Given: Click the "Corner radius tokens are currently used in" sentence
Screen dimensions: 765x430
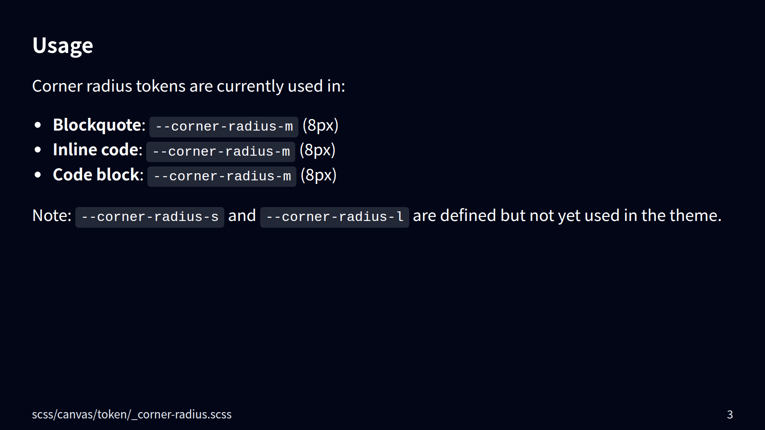Looking at the screenshot, I should tap(188, 86).
